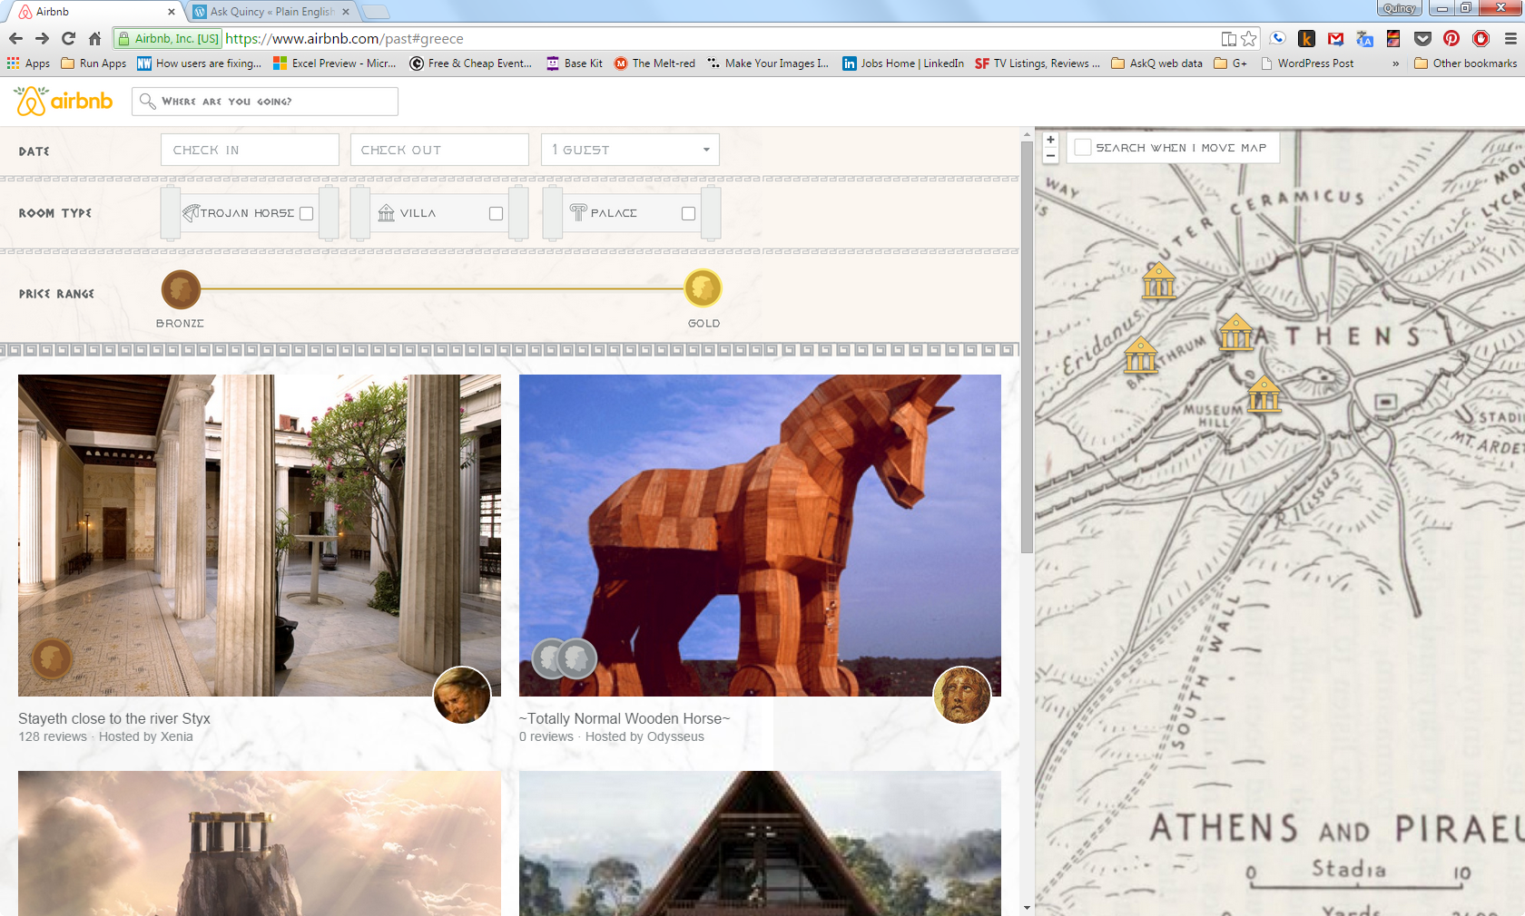
Task: Check the Trojan Horse room type
Action: tap(307, 213)
